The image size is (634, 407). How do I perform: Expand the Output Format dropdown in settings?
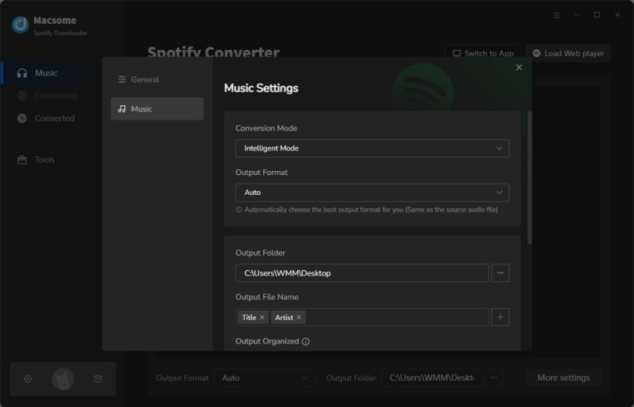(x=372, y=192)
